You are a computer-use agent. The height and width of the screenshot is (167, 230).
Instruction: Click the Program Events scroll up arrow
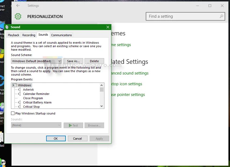coord(101,85)
